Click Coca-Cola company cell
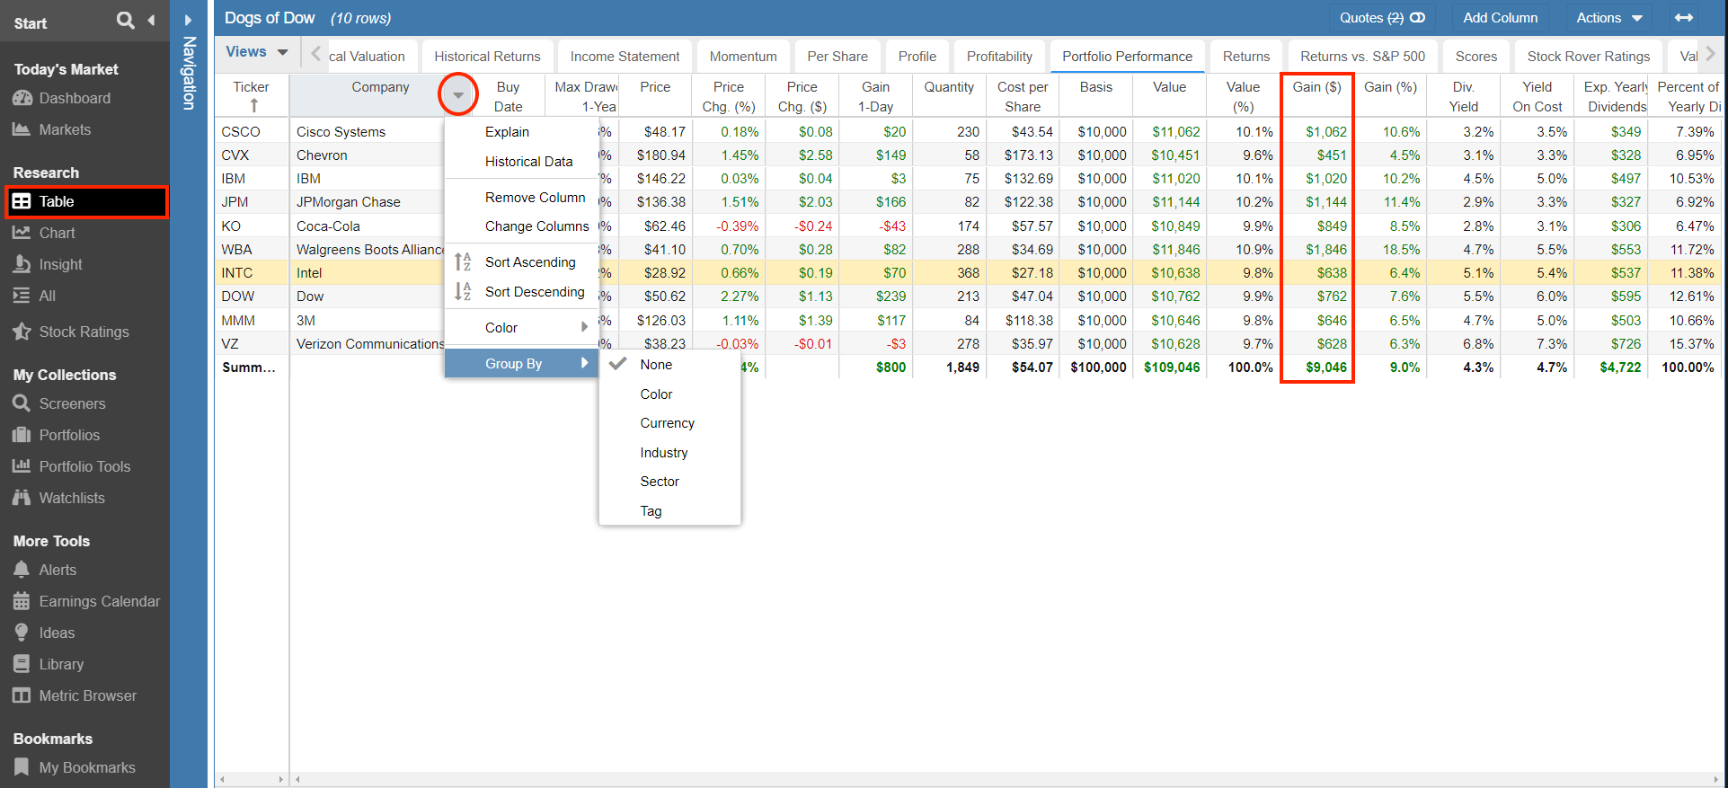 [368, 226]
